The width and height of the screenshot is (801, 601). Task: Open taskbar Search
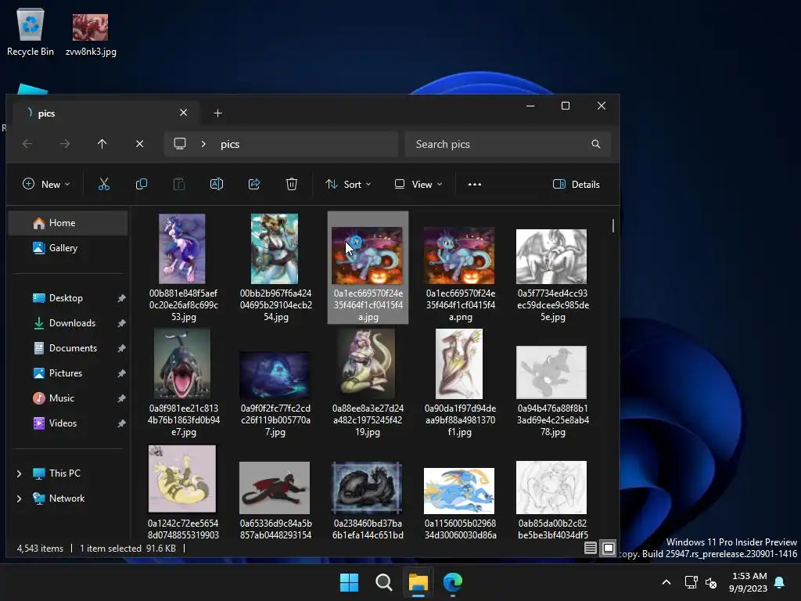coord(383,582)
